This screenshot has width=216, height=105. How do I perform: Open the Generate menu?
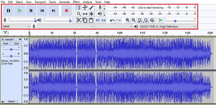tap(65, 2)
